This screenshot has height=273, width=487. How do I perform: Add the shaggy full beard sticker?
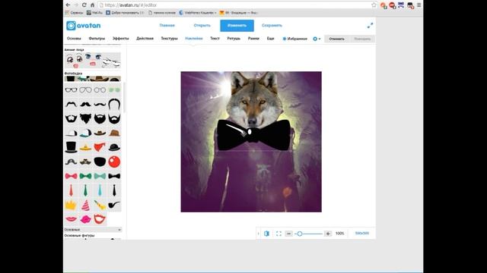pos(86,118)
